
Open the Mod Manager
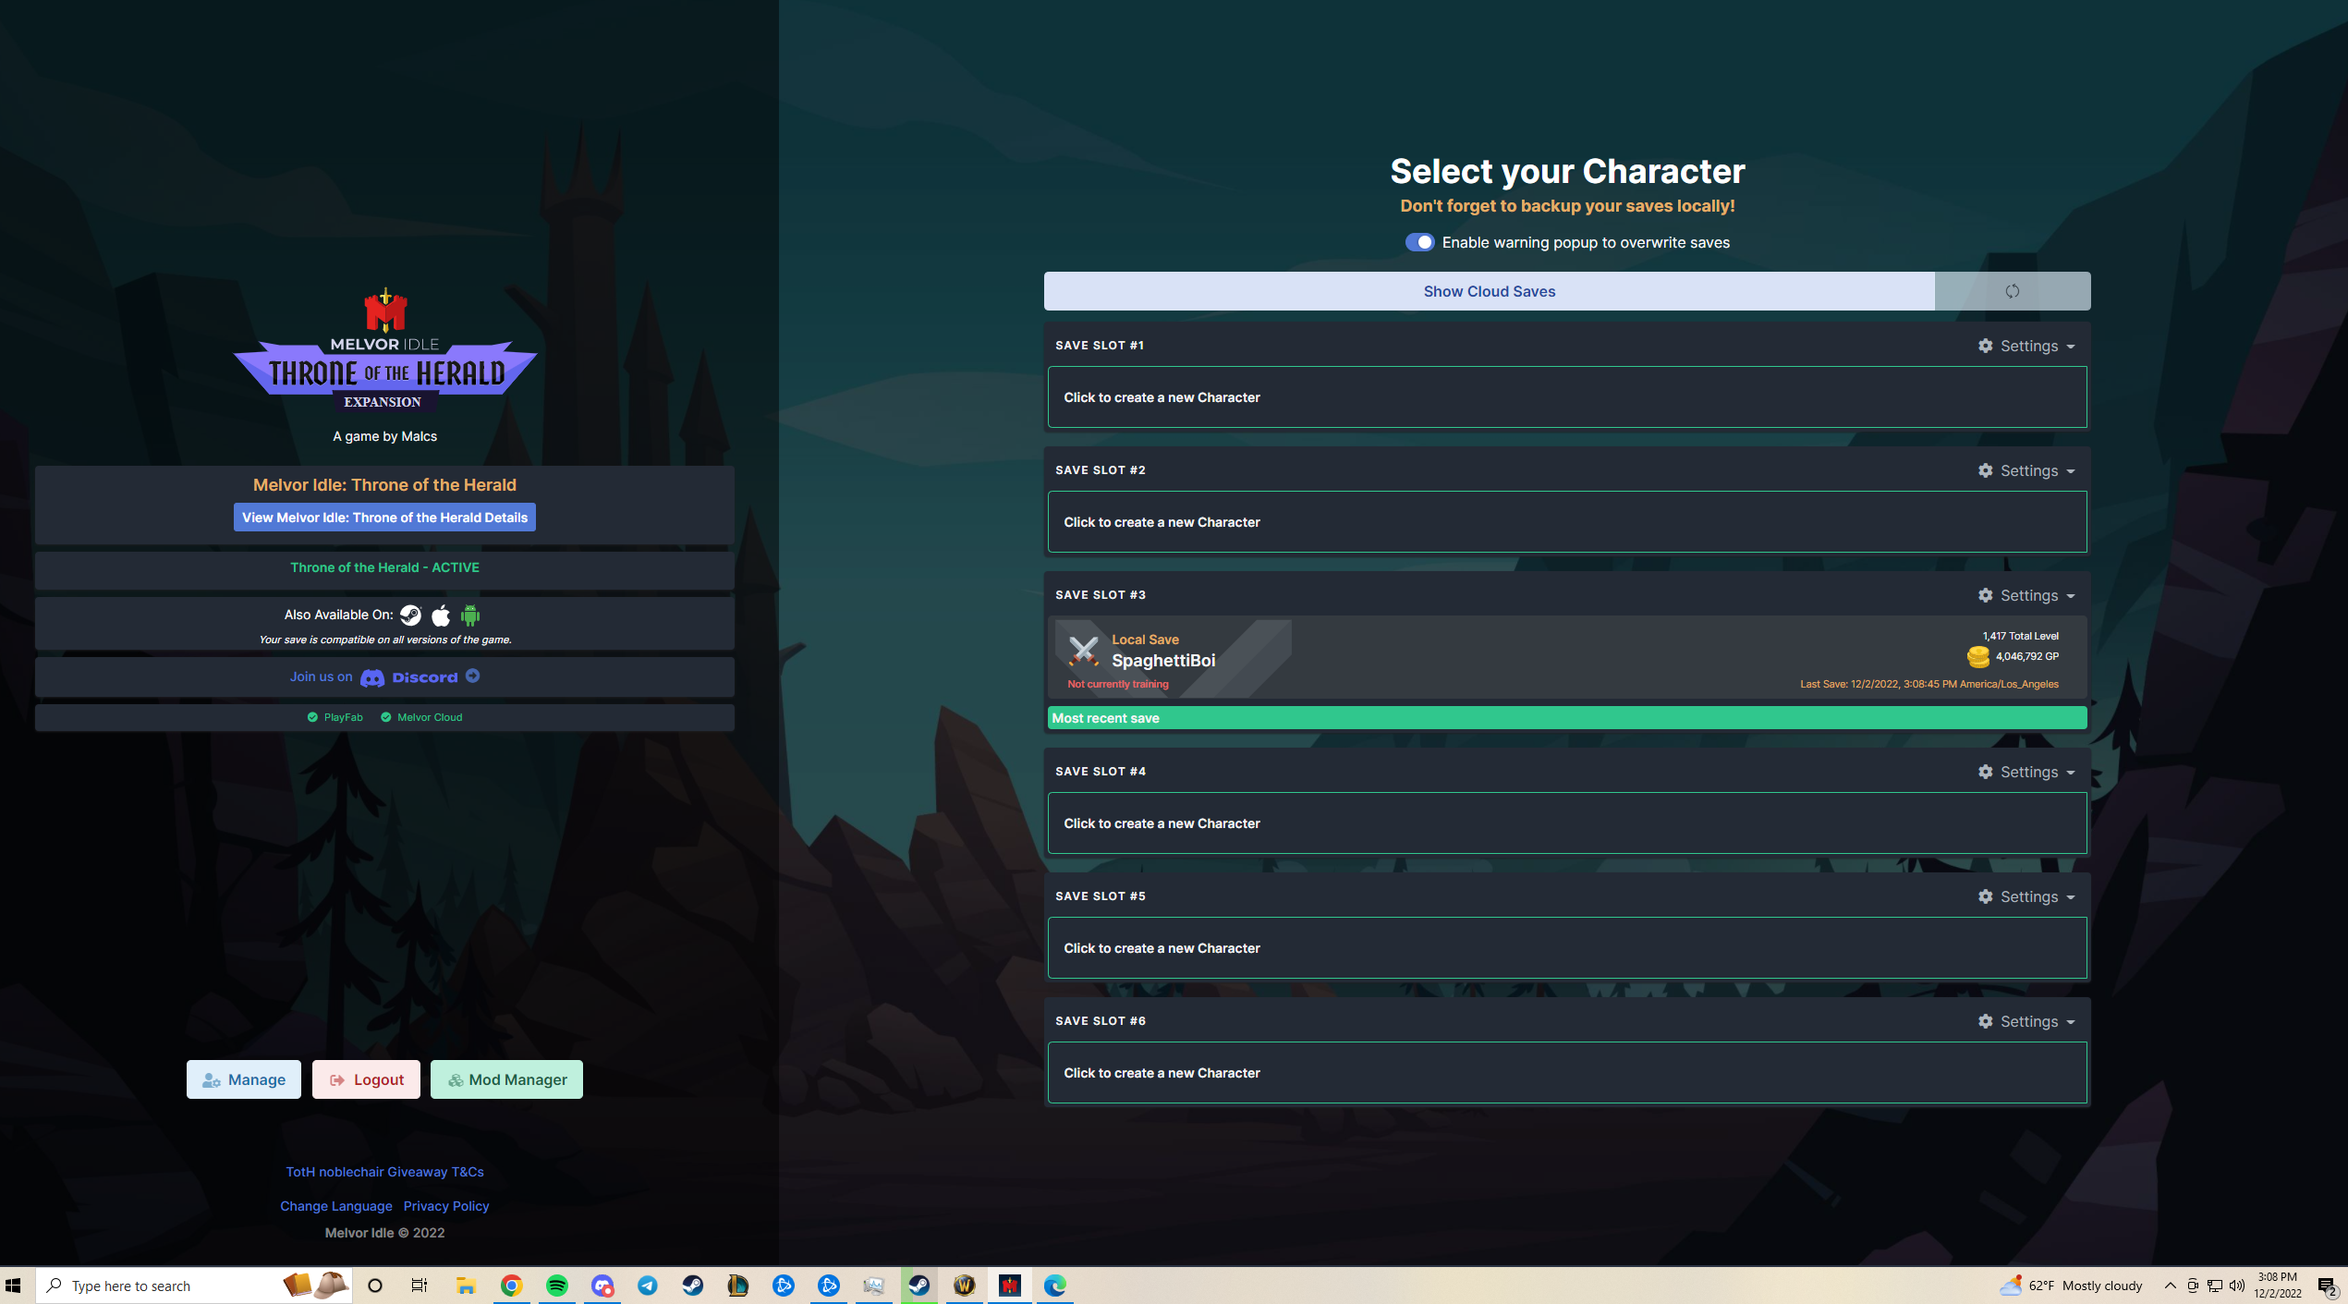(506, 1079)
